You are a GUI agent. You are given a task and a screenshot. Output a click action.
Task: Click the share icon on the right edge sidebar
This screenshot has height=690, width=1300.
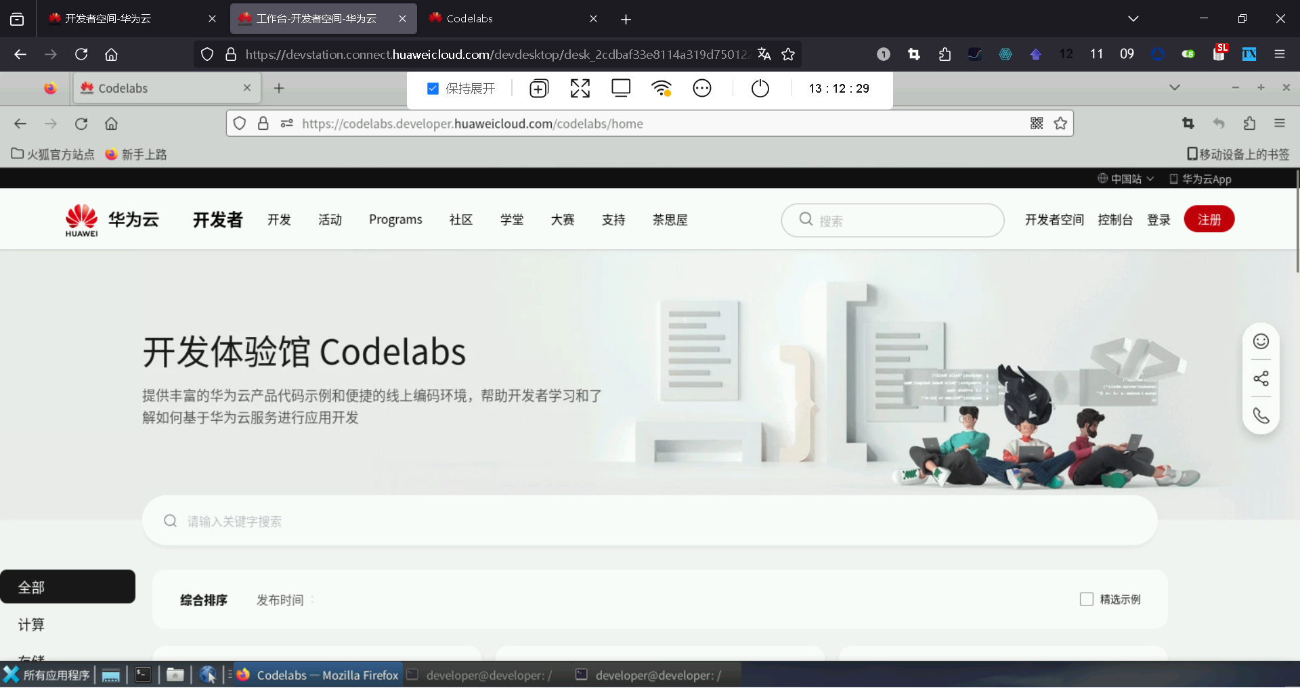[x=1261, y=378]
